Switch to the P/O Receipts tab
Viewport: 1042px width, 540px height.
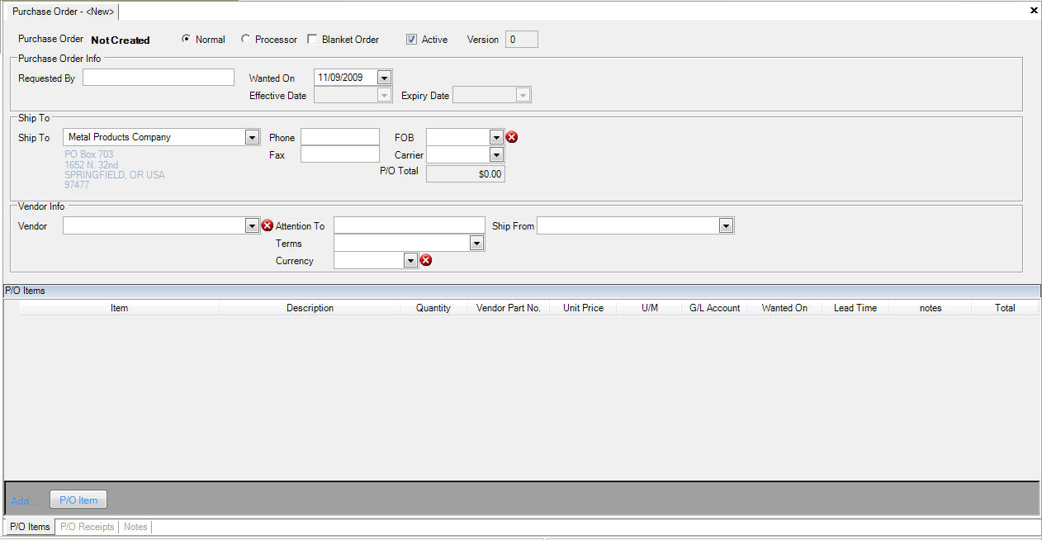pyautogui.click(x=88, y=527)
